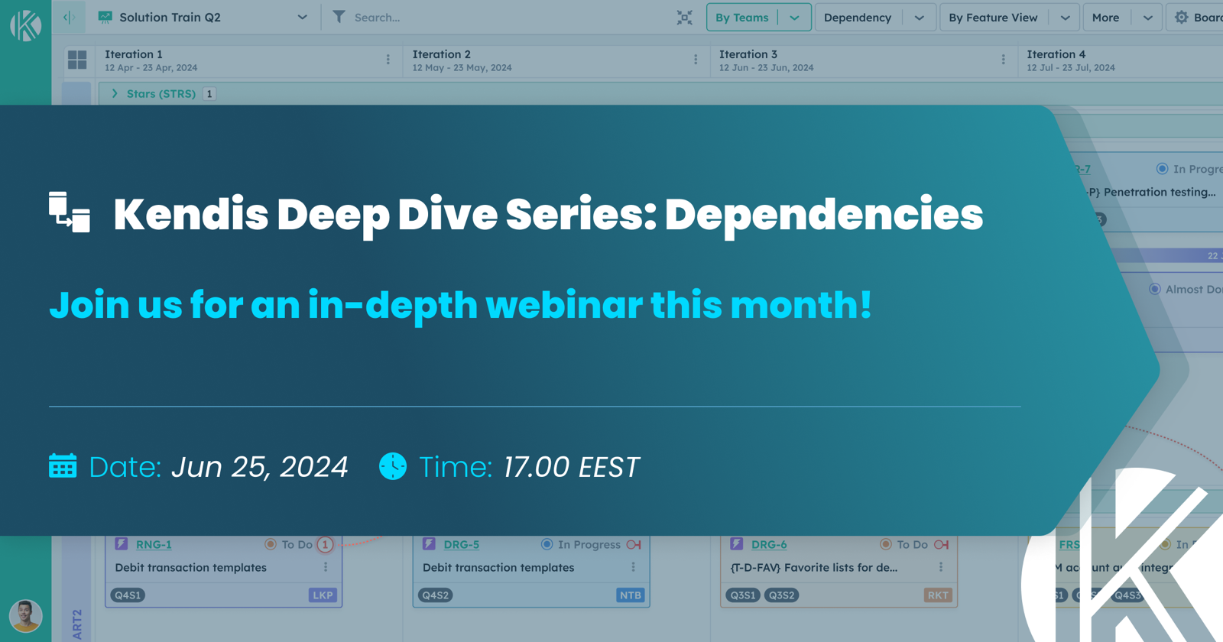Click the To Do status on RNG-1
The width and height of the screenshot is (1223, 642).
tap(288, 545)
